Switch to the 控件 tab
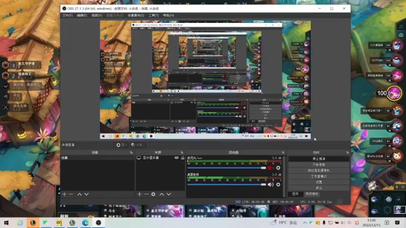406x228 pixels. pos(295,194)
